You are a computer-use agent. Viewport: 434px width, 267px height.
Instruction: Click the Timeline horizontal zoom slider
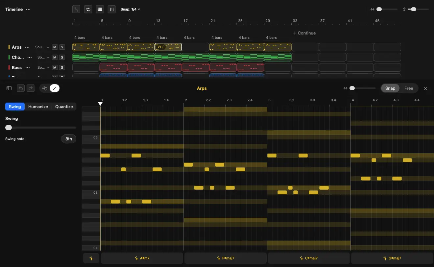pyautogui.click(x=387, y=9)
